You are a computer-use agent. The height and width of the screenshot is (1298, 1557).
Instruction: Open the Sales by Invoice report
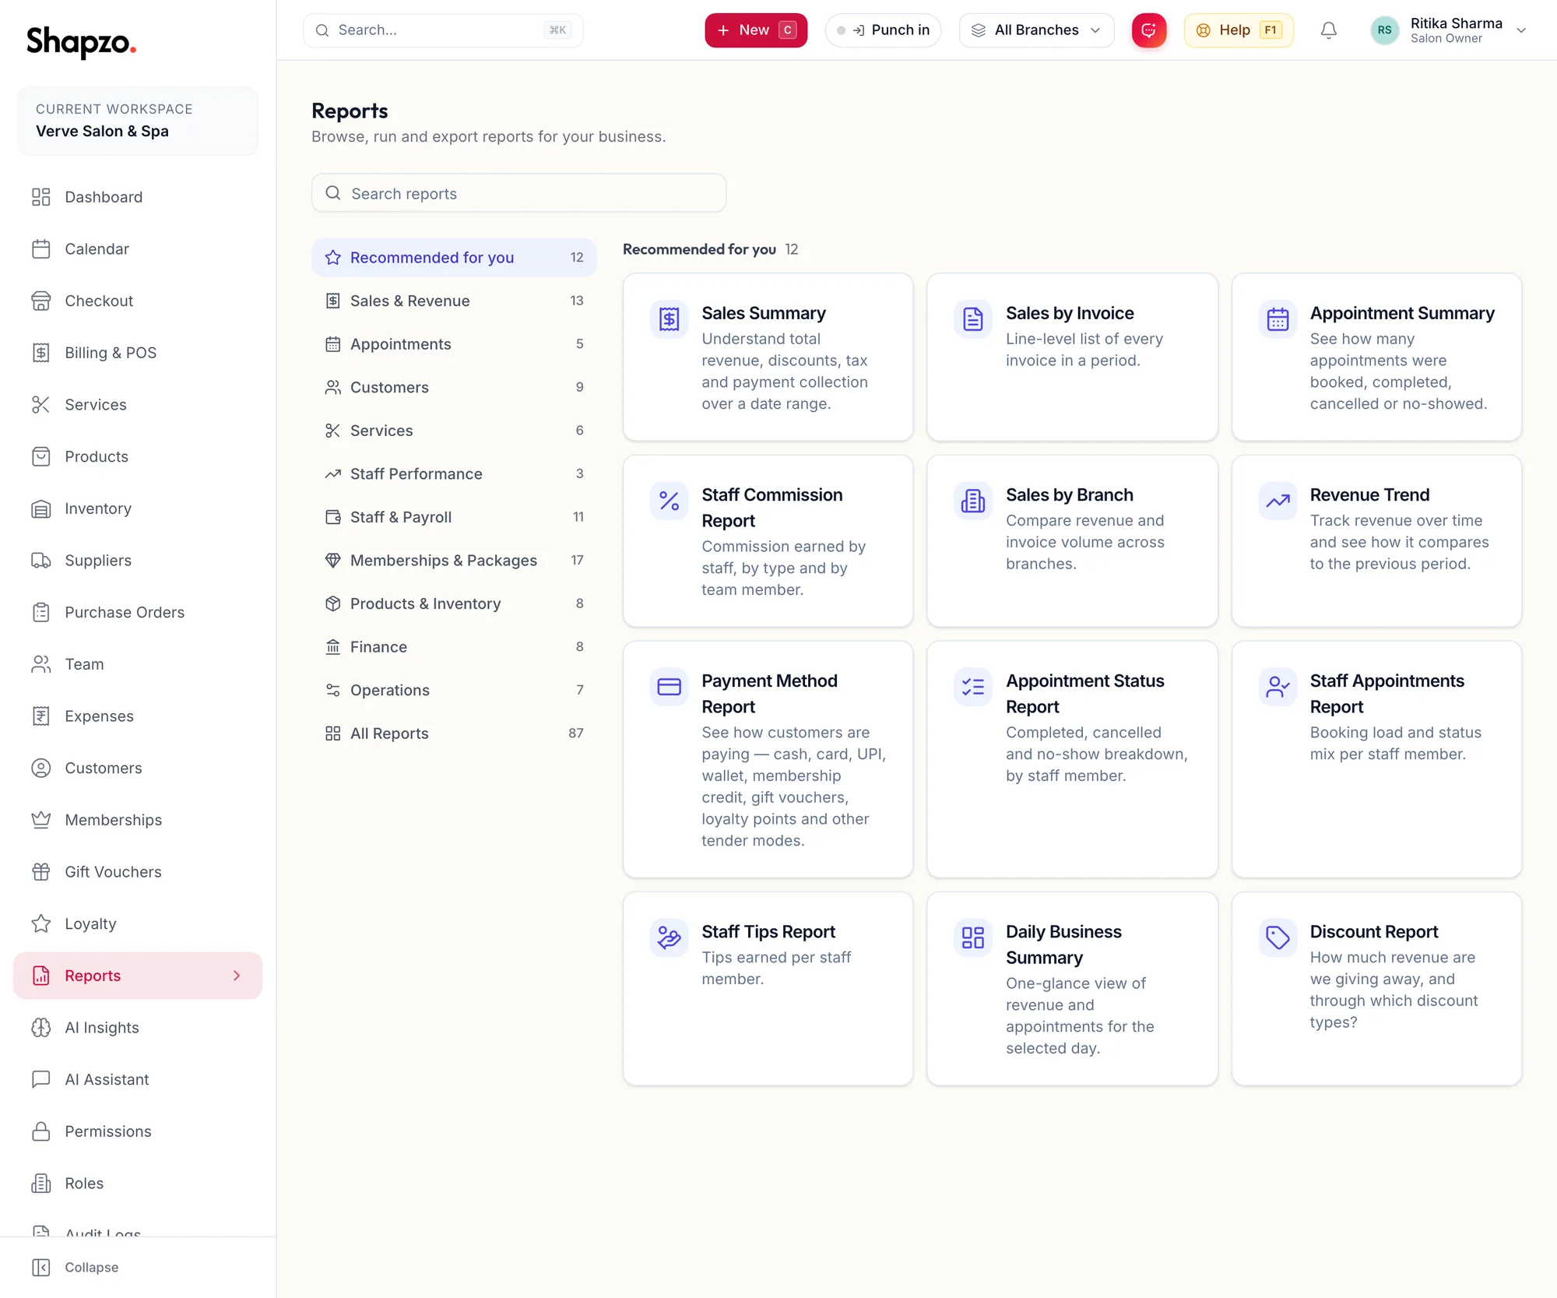tap(1072, 357)
